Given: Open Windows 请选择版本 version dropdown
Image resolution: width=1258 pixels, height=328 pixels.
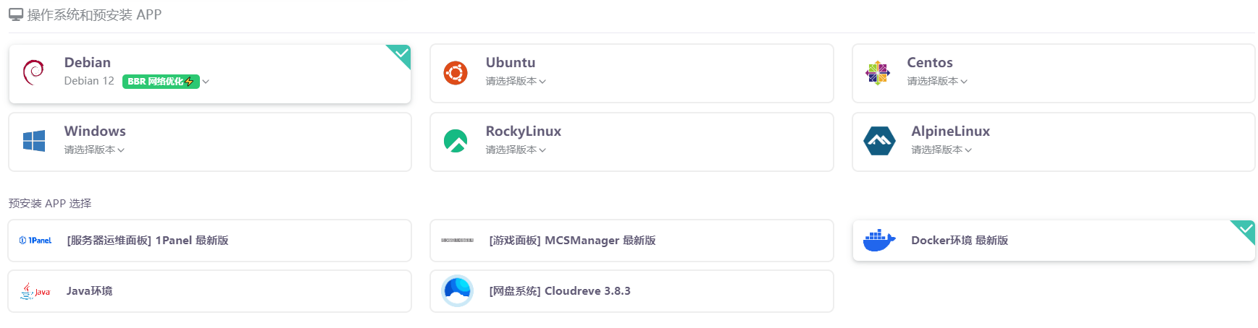Looking at the screenshot, I should tap(94, 150).
